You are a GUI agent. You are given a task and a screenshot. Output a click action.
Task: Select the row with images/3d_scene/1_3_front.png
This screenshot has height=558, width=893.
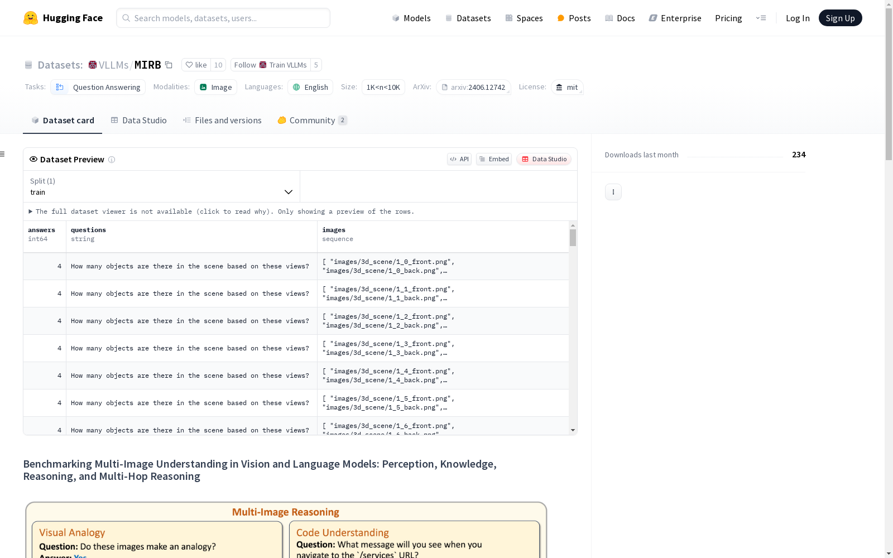[x=296, y=348]
